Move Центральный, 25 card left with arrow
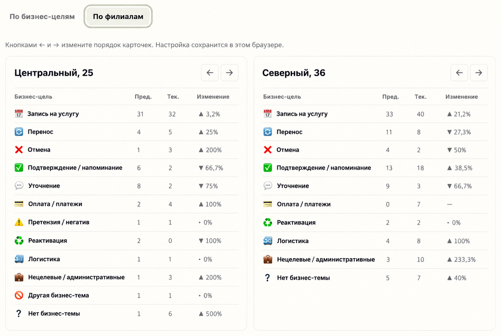Screen dimensions: 501x336 tap(210, 73)
